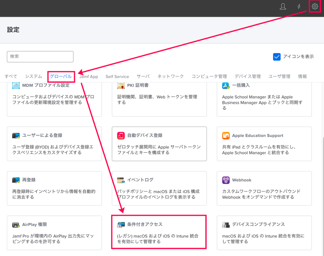The image size is (324, 256).
Task: Click the description starting ユーザ登録 (BYOD)
Action: coord(53,150)
